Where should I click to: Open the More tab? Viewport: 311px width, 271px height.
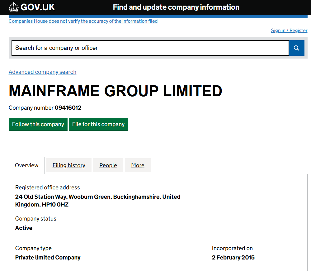pos(138,165)
